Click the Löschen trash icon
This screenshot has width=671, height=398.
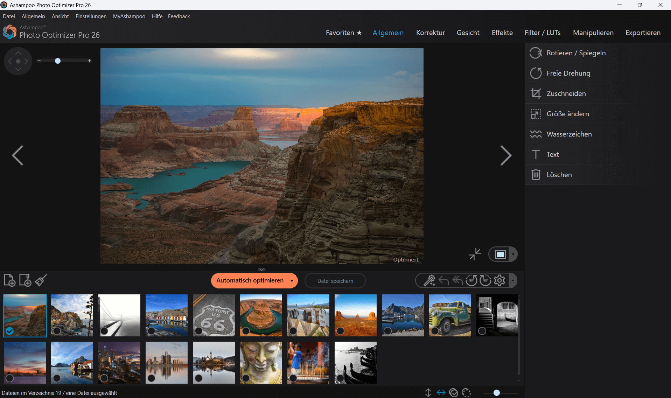(x=536, y=174)
